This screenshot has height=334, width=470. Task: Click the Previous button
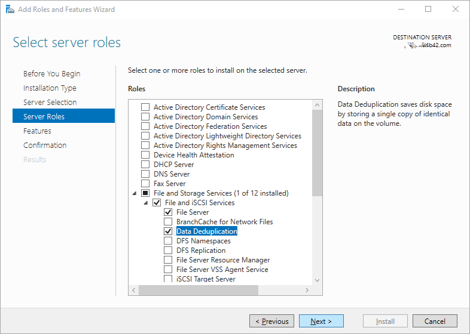pos(272,321)
